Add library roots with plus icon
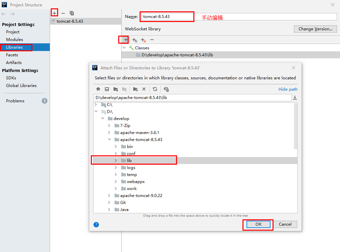Image resolution: width=340 pixels, height=252 pixels. tap(126, 40)
